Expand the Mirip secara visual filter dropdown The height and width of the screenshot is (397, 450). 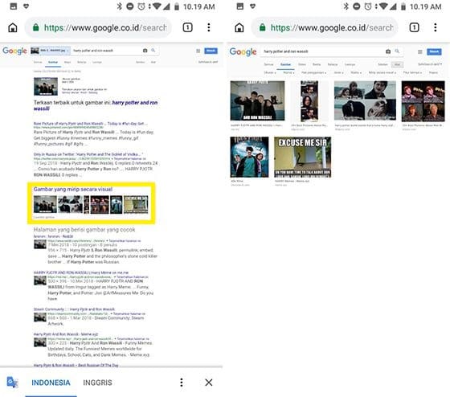[x=382, y=72]
